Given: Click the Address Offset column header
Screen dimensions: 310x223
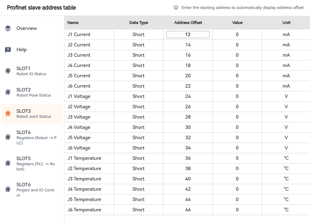Looking at the screenshot, I should [x=188, y=23].
